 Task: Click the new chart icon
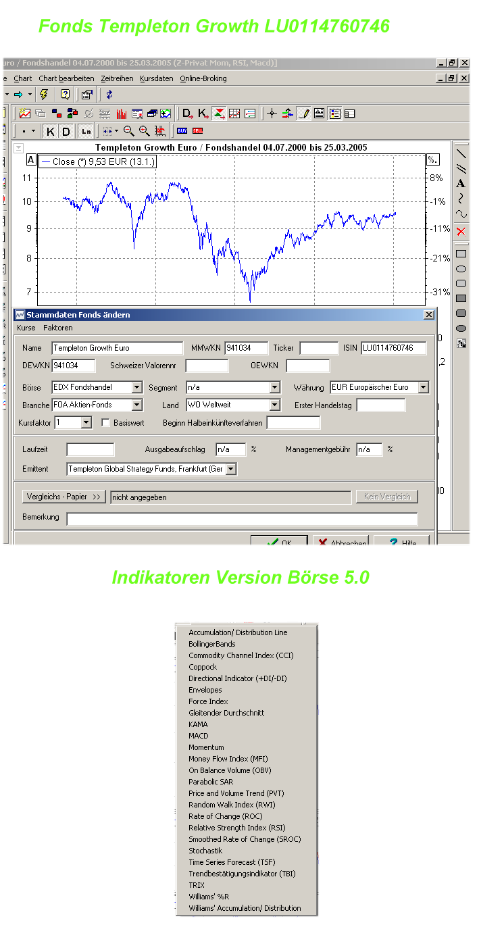[x=25, y=114]
